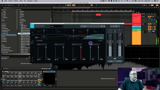Click the Ozone logo icon
The width and height of the screenshot is (160, 90).
click(32, 26)
